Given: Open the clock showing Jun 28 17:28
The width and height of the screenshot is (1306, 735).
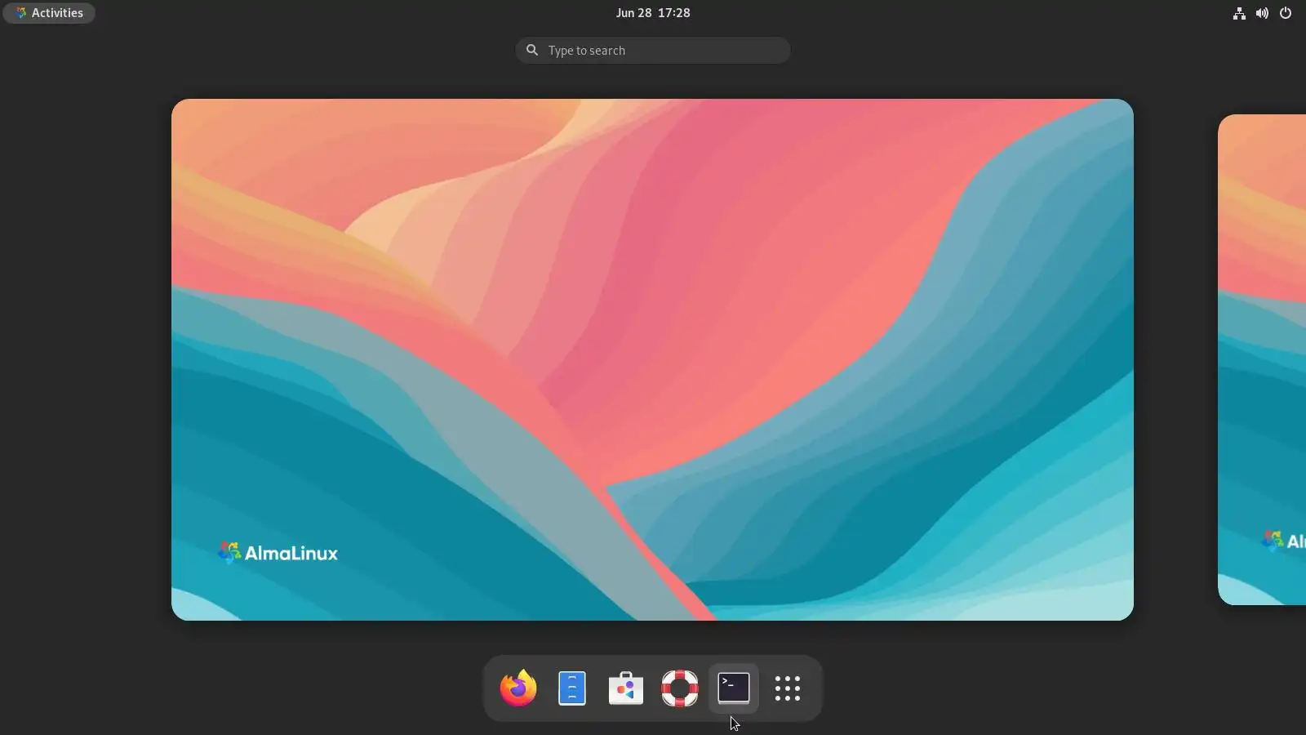Looking at the screenshot, I should tap(653, 13).
